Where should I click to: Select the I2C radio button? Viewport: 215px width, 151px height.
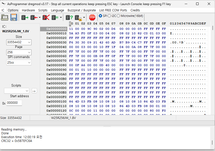point(109,16)
